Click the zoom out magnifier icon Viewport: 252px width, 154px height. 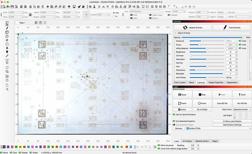(x=60, y=7)
